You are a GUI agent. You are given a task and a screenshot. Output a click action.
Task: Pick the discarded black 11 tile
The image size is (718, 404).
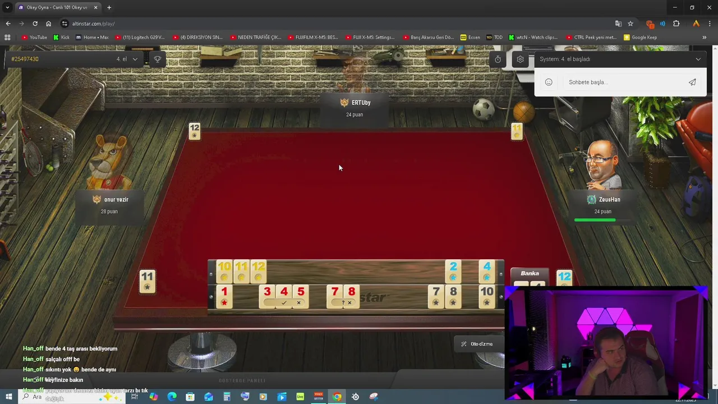[x=147, y=282]
